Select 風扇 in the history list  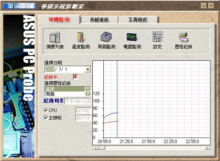pos(65,94)
